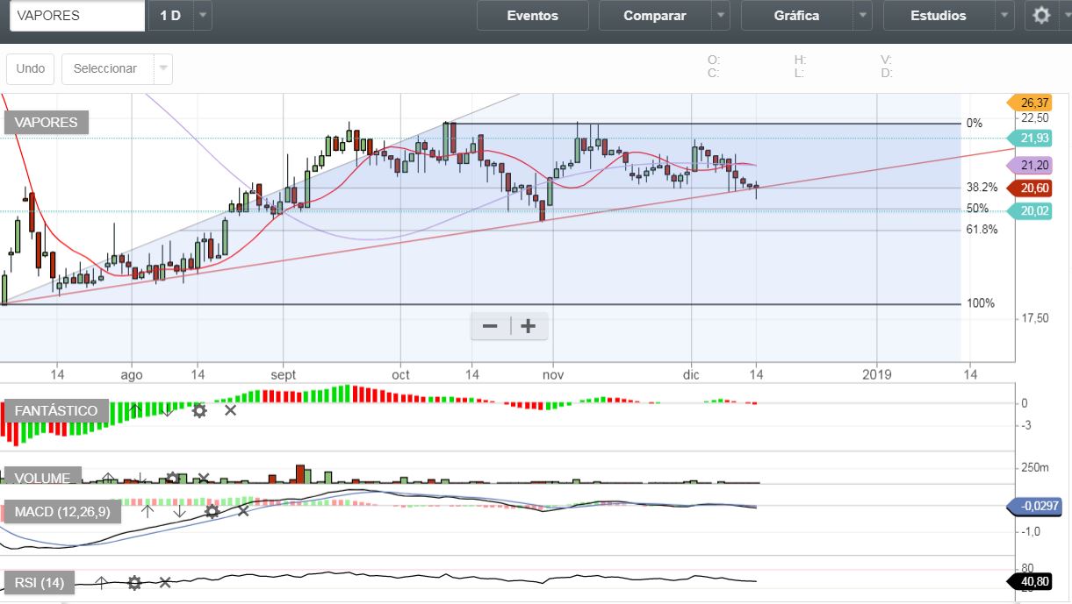This screenshot has width=1072, height=604.
Task: Remove the RSI (14) indicator
Action: click(164, 582)
